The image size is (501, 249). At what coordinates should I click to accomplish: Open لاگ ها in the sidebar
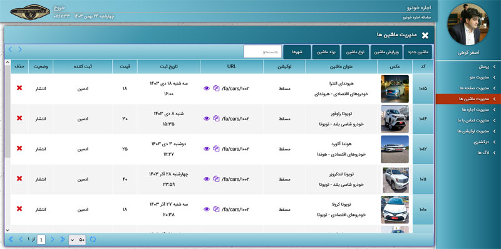pyautogui.click(x=468, y=153)
